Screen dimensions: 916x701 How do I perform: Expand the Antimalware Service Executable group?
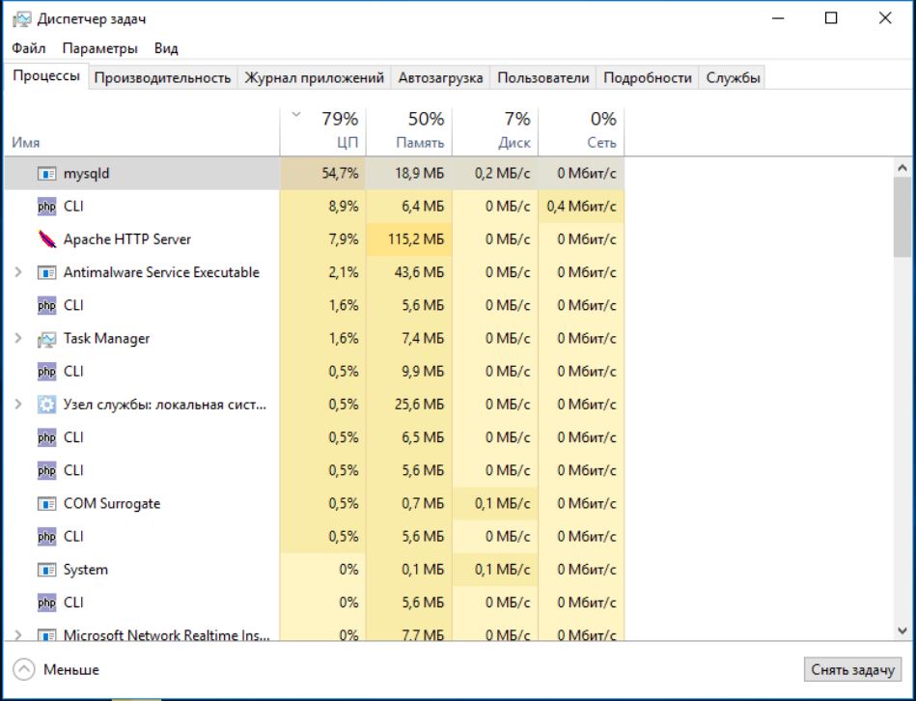tap(18, 272)
